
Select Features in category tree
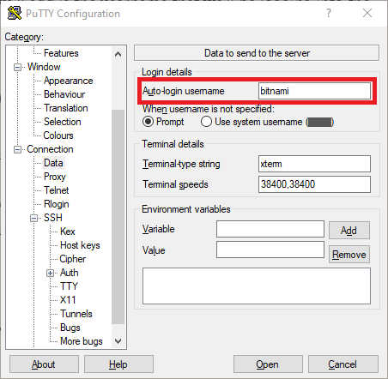click(61, 53)
